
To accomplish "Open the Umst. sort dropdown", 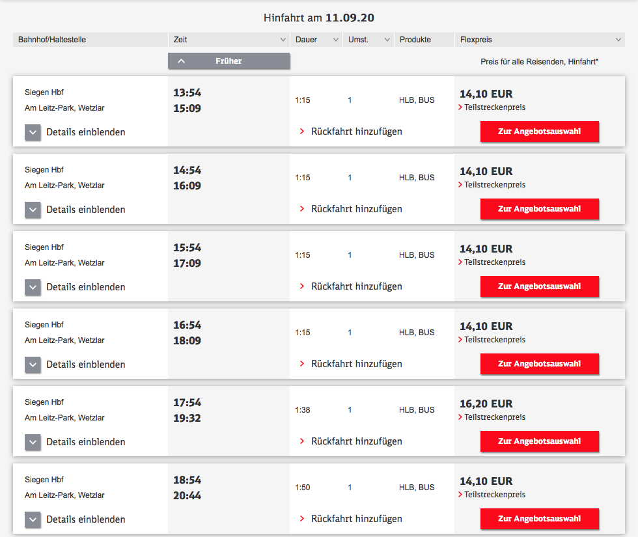I will point(388,40).
